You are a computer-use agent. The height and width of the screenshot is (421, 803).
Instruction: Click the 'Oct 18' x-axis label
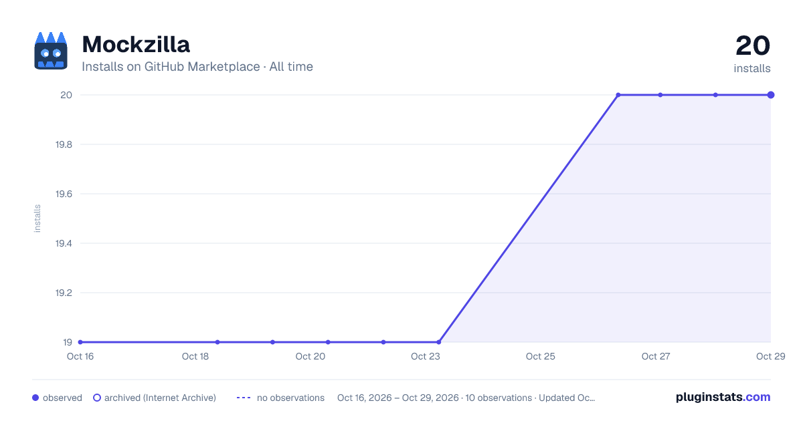click(x=195, y=356)
